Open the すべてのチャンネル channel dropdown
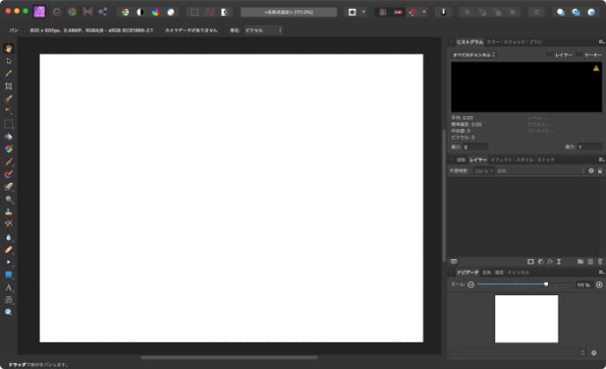 tap(474, 54)
